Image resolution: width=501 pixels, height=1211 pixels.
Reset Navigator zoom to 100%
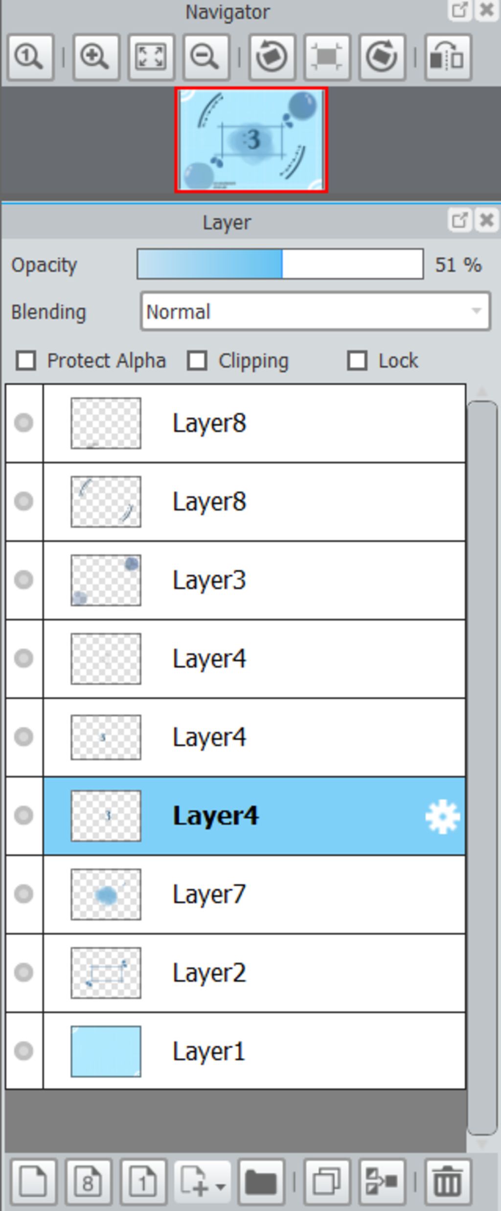pos(30,57)
